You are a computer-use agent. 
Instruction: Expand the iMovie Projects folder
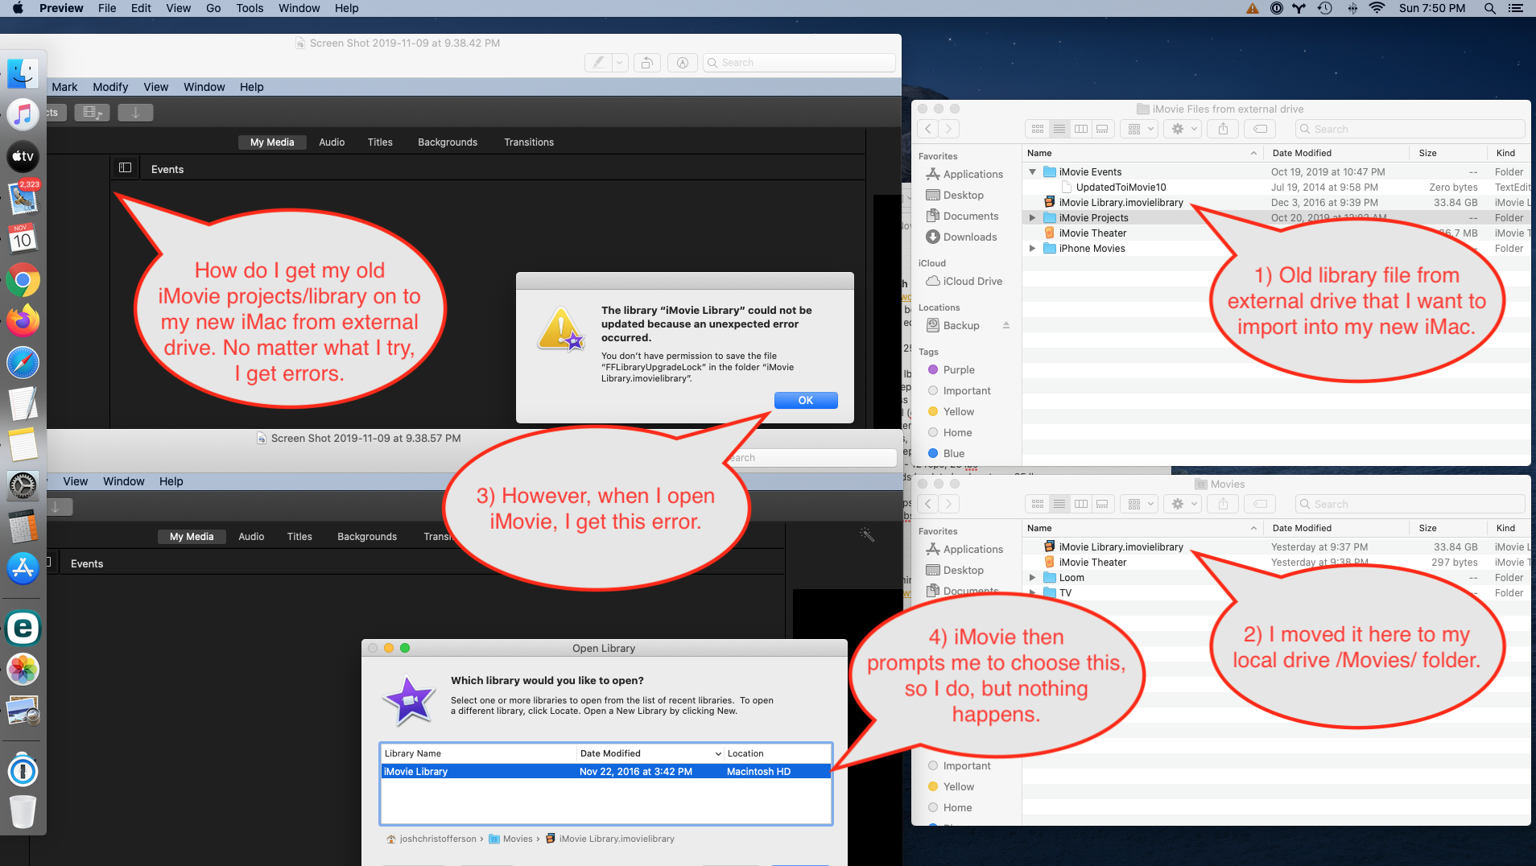(1033, 217)
